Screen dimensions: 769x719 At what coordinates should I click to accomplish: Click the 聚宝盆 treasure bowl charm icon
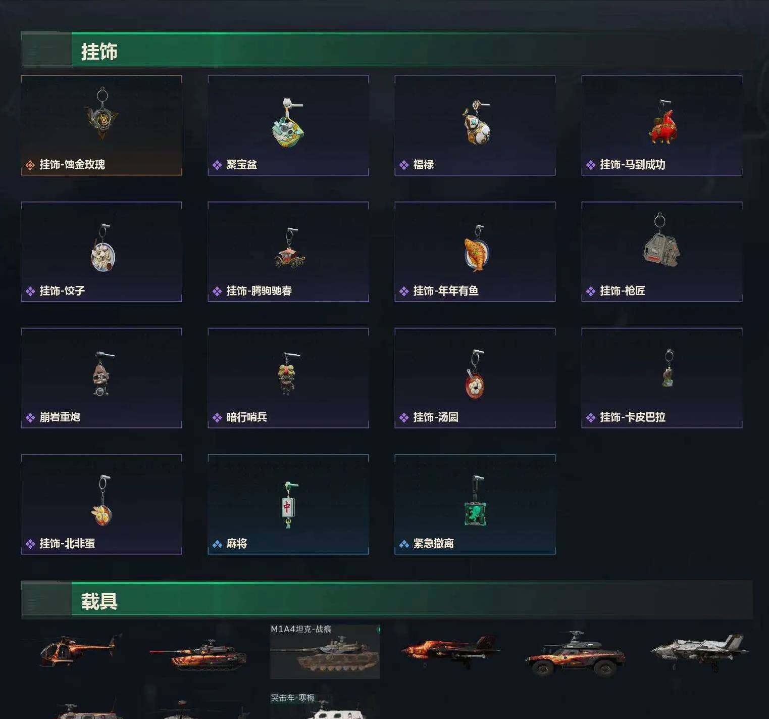click(x=288, y=122)
